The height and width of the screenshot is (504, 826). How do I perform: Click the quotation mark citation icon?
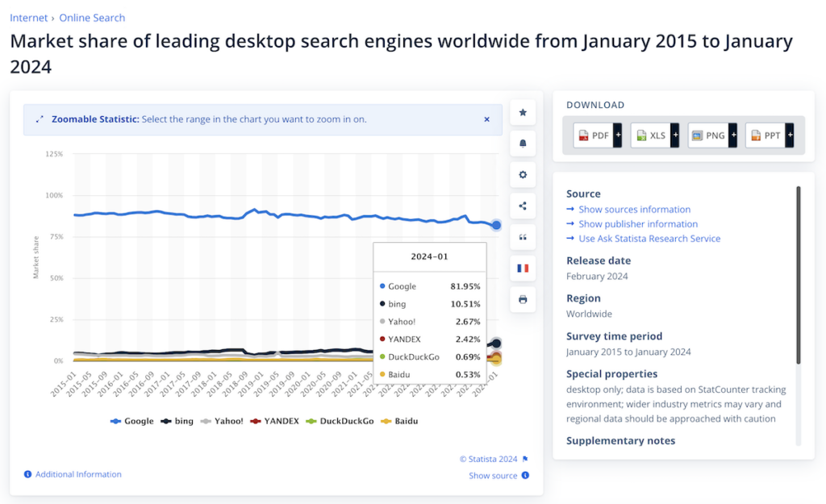coord(523,237)
